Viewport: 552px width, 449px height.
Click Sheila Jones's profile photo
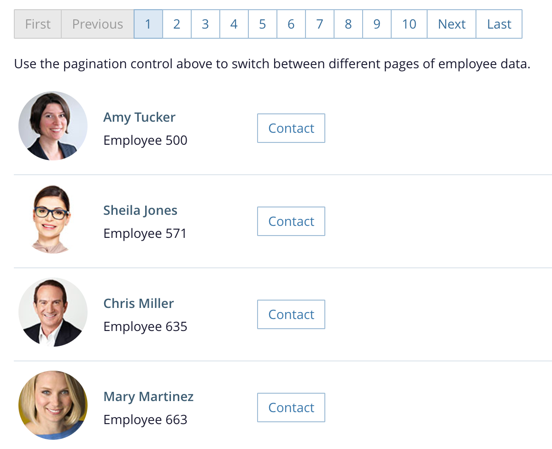pos(52,219)
